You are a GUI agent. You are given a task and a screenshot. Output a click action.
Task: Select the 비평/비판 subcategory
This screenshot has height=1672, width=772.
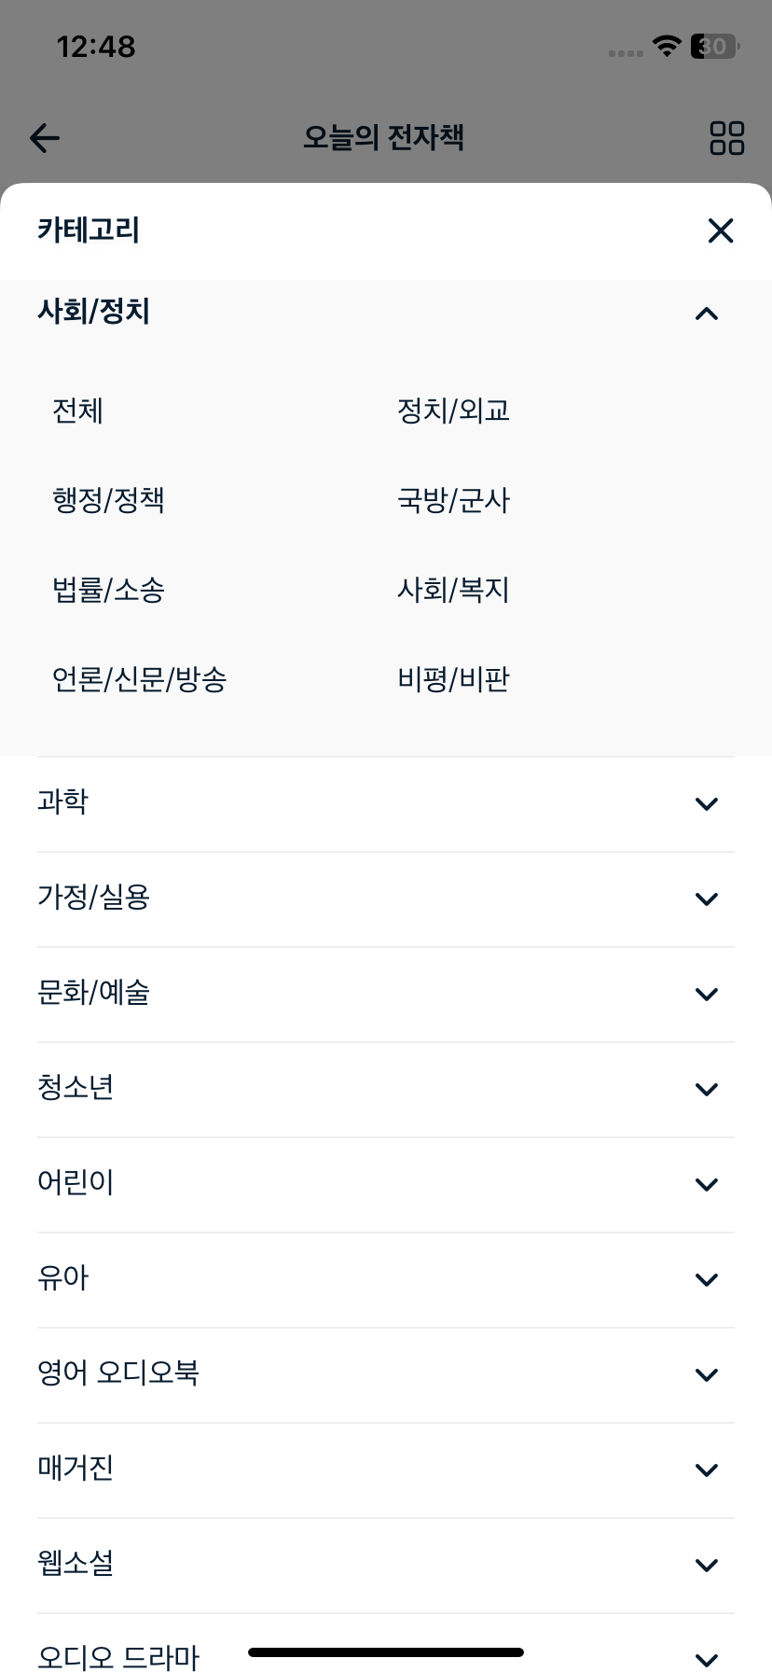pos(453,679)
